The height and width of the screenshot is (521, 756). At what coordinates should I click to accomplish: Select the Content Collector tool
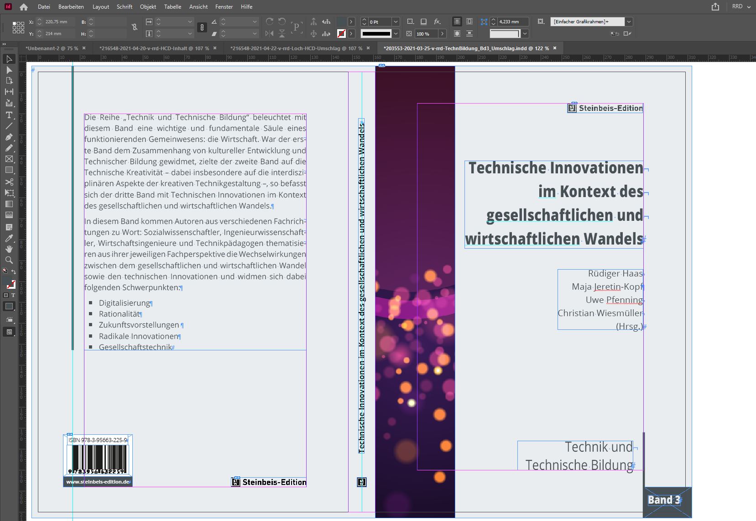(9, 103)
